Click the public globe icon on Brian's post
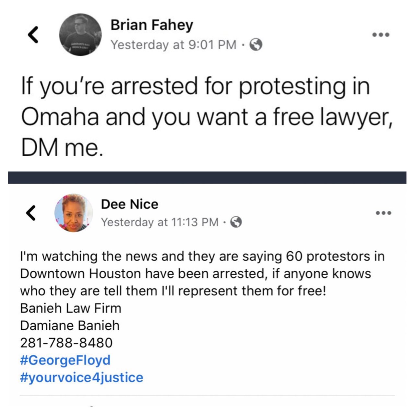415x415 pixels. [x=256, y=45]
